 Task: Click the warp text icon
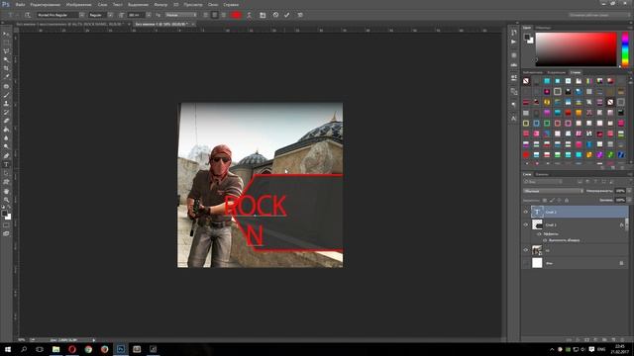tap(249, 15)
